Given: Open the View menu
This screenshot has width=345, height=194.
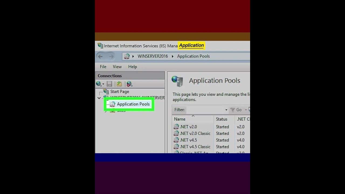Looking at the screenshot, I should (117, 67).
